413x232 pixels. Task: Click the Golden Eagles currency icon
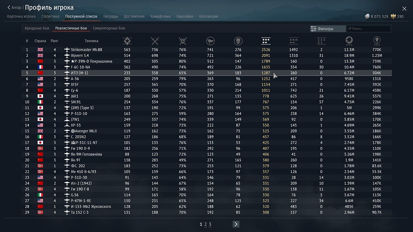click(x=393, y=17)
